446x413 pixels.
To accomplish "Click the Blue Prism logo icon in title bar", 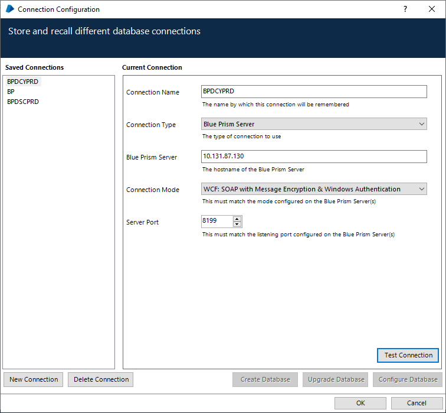I will (x=9, y=9).
